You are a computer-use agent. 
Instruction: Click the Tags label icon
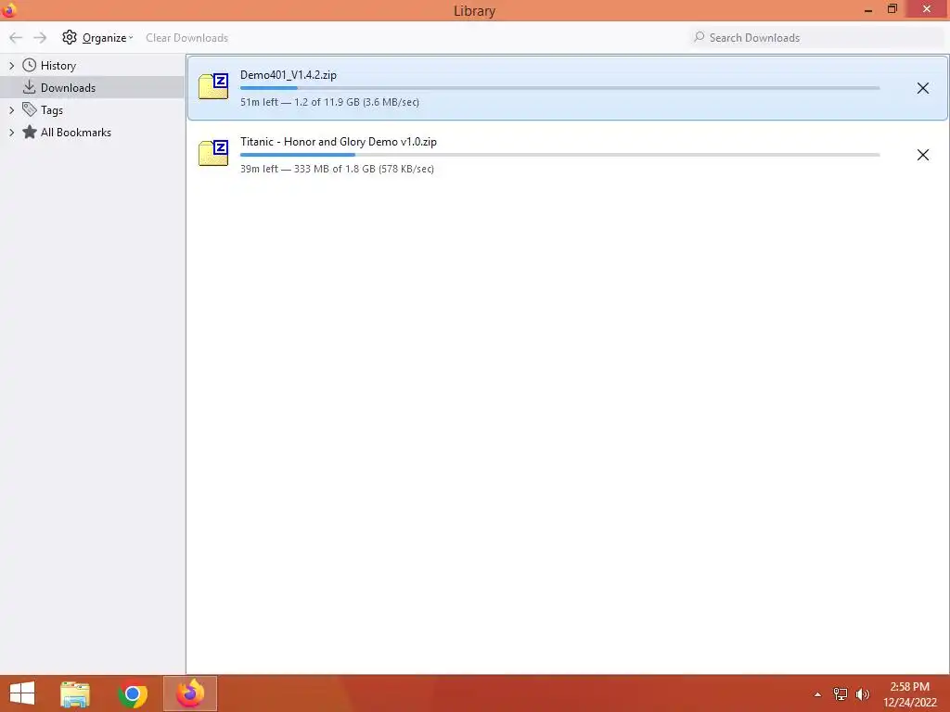tap(29, 109)
